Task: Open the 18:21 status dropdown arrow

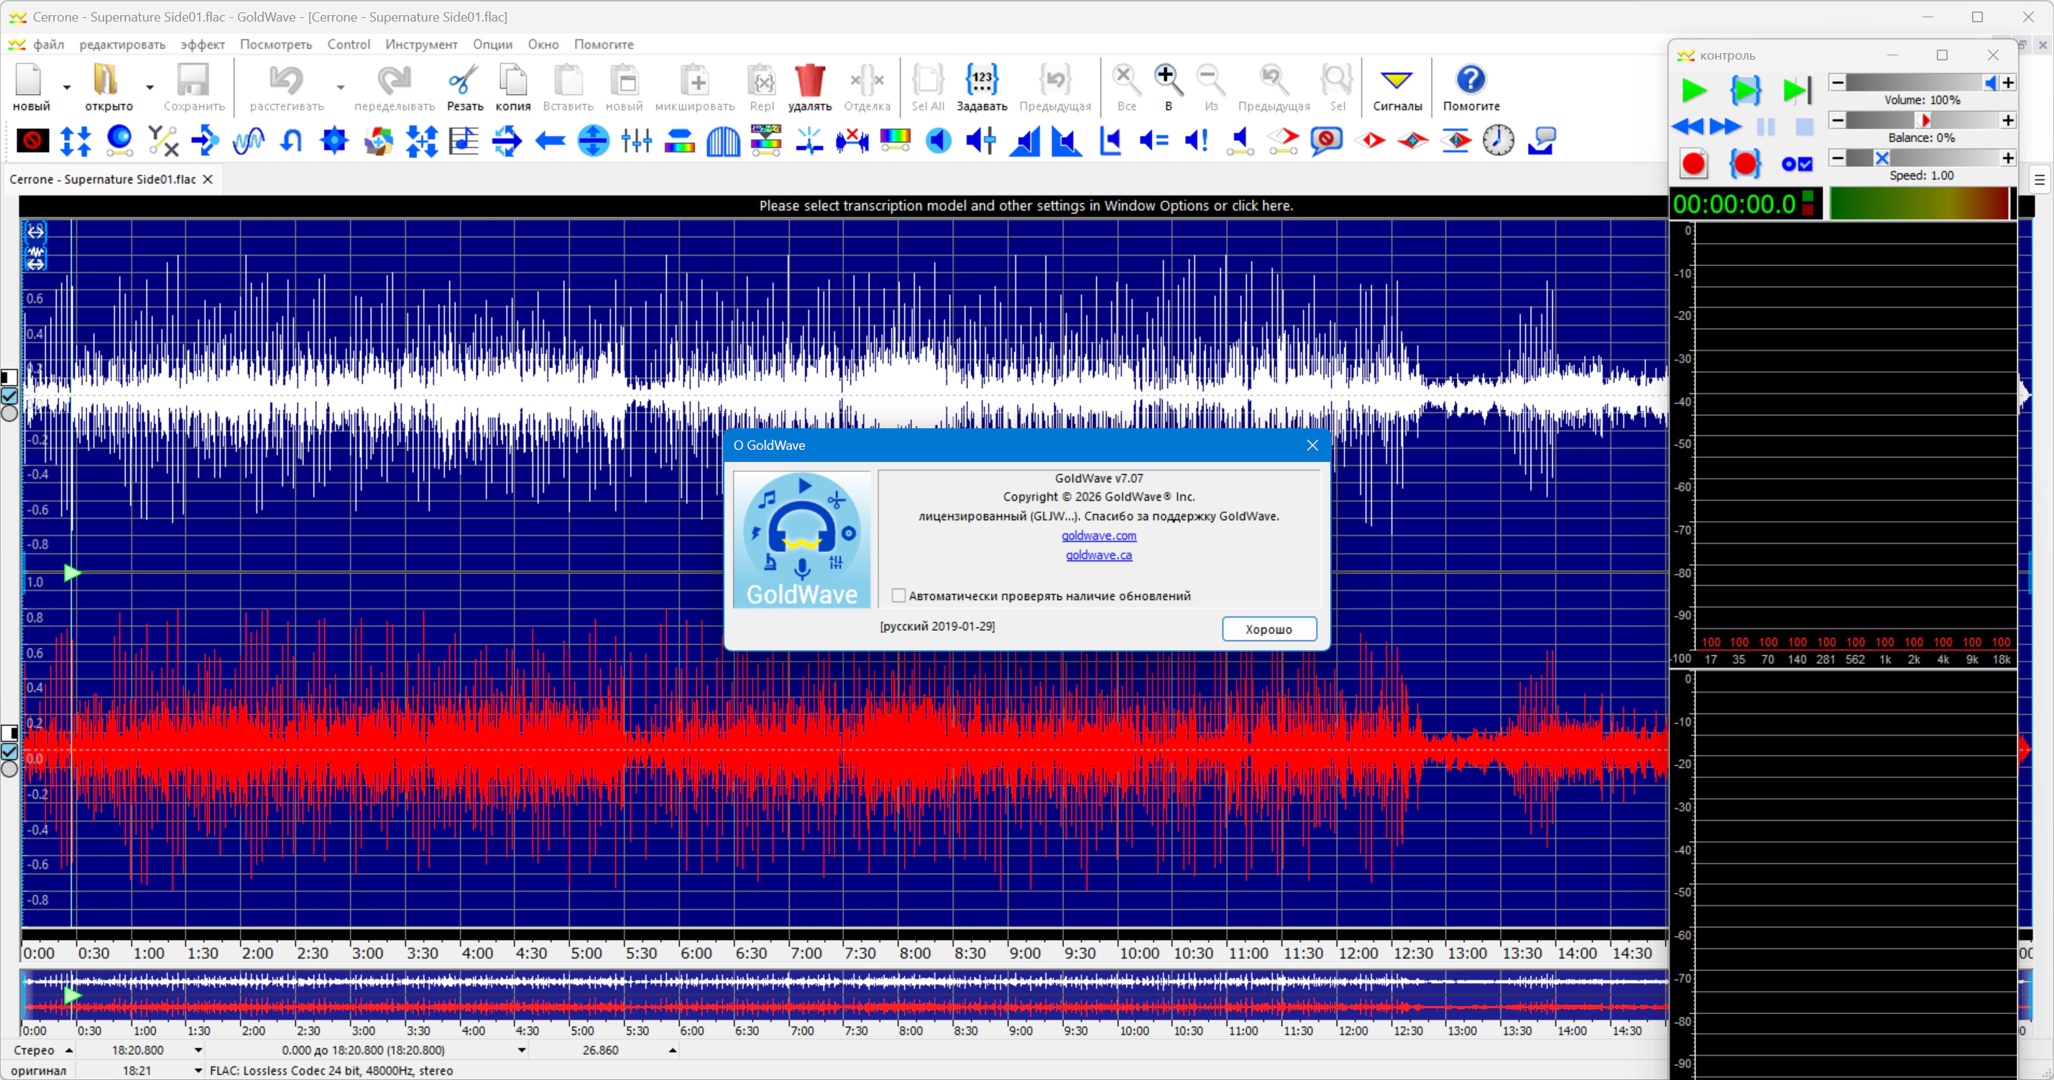Action: (x=198, y=1071)
